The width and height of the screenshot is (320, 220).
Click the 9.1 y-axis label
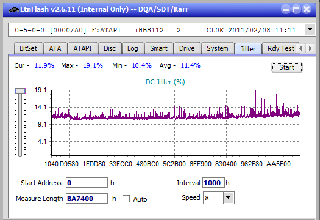click(x=42, y=124)
